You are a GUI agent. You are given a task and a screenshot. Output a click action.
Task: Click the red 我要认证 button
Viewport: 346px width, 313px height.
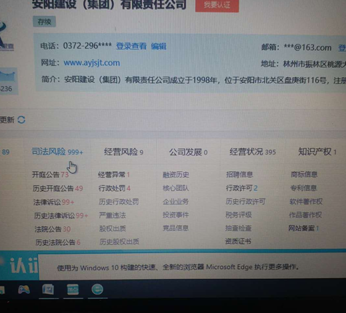(x=217, y=5)
